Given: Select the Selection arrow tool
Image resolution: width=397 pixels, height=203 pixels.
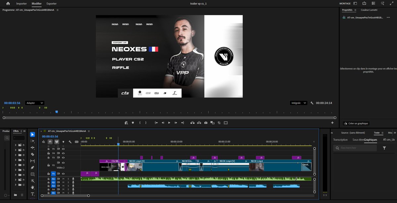Looking at the screenshot, I should coord(32,134).
